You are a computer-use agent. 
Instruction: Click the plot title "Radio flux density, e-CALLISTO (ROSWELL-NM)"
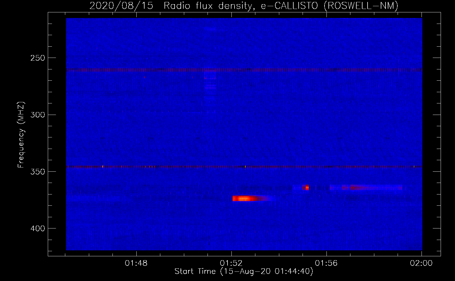(x=281, y=6)
